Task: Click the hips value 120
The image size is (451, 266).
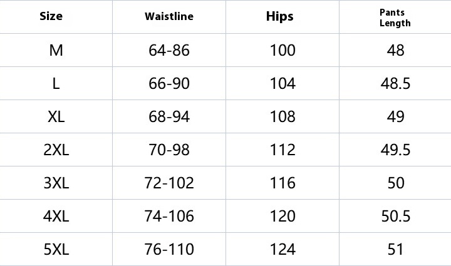Action: (283, 216)
